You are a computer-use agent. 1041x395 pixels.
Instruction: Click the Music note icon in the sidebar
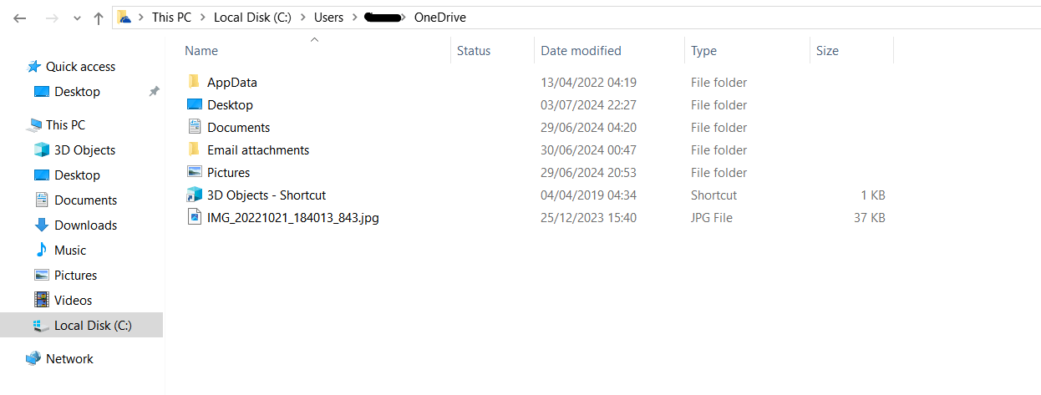click(41, 250)
